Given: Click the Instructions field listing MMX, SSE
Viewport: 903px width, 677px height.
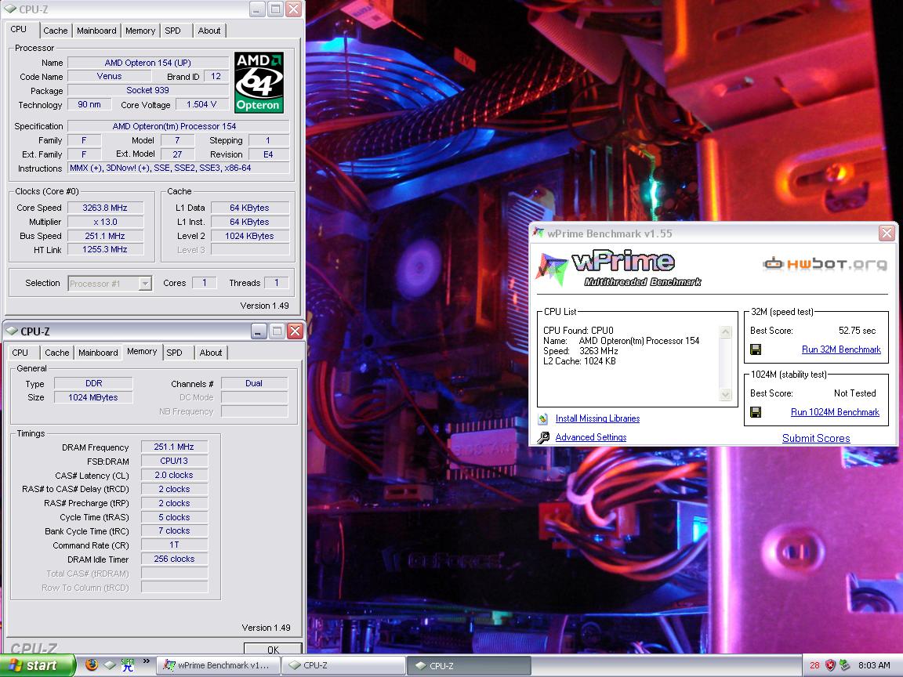Looking at the screenshot, I should click(x=179, y=168).
